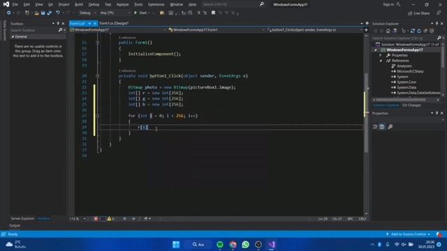Select the Analyzers item in References
Screen dimensions: 447x251
pyautogui.click(x=404, y=66)
